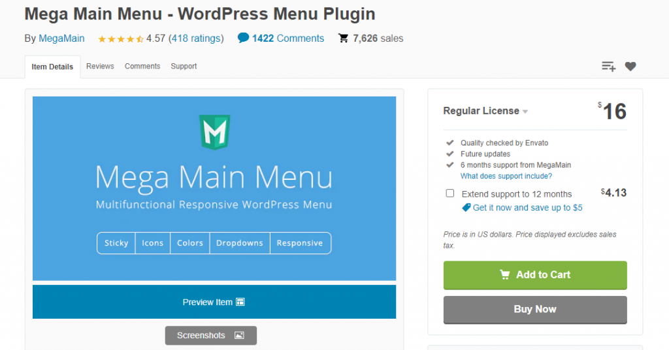Screen dimensions: 669x350
Task: Add item to collection icon
Action: pyautogui.click(x=608, y=66)
